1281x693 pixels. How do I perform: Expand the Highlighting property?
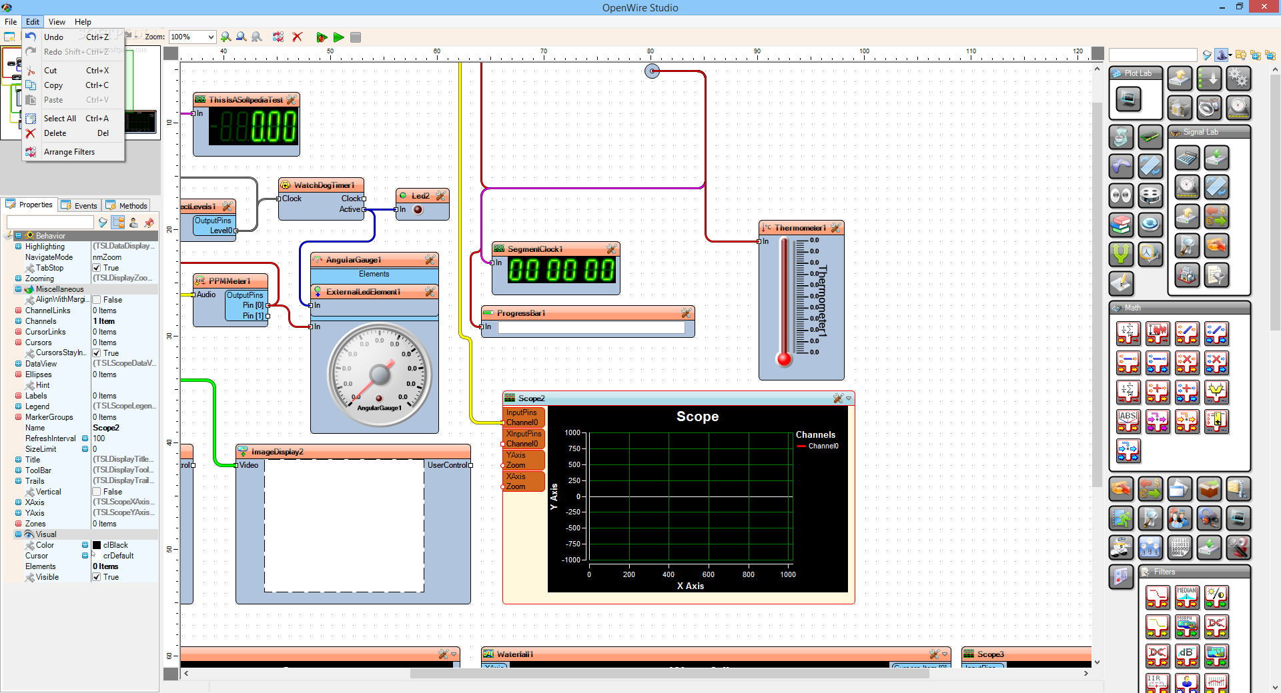tap(19, 247)
